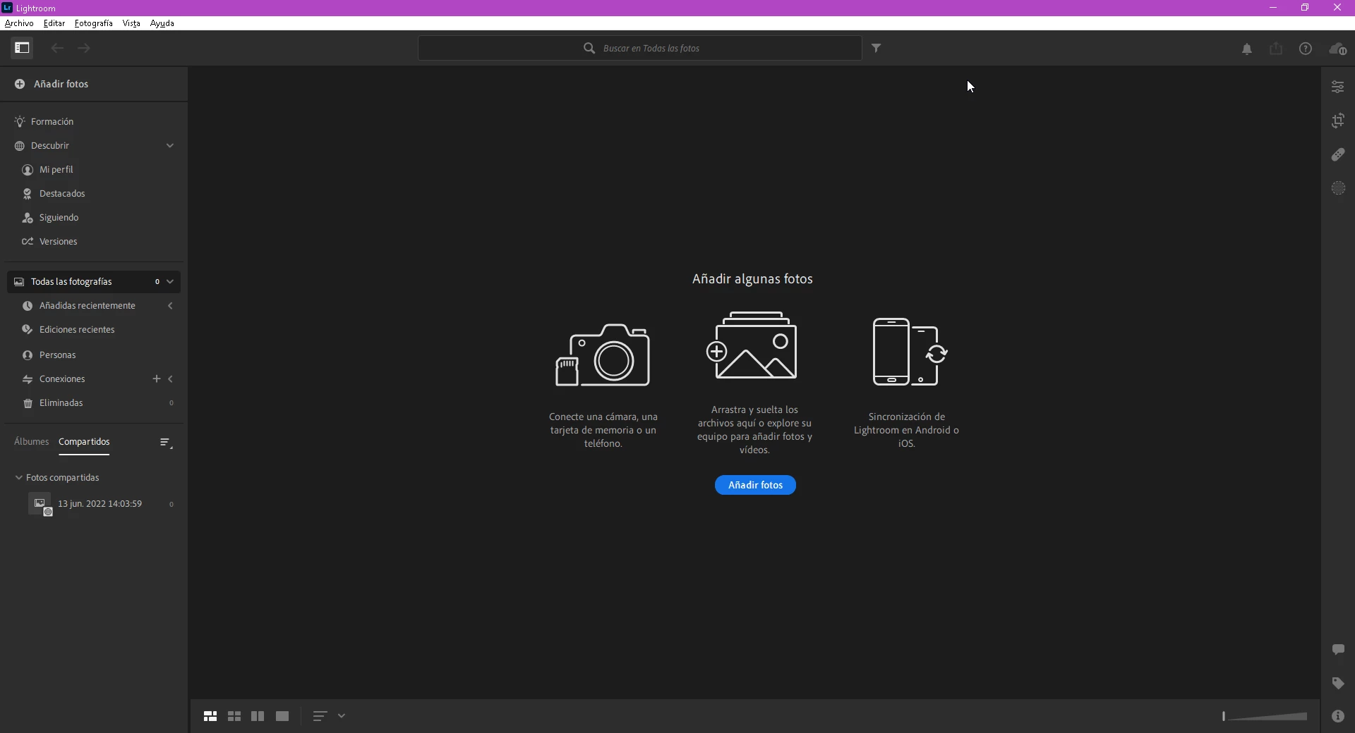This screenshot has width=1355, height=733.
Task: Click the search field for all photos
Action: point(640,48)
